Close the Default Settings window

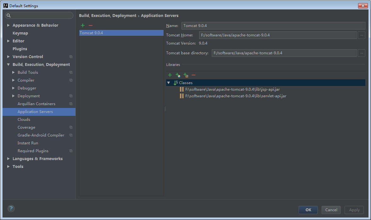363,6
